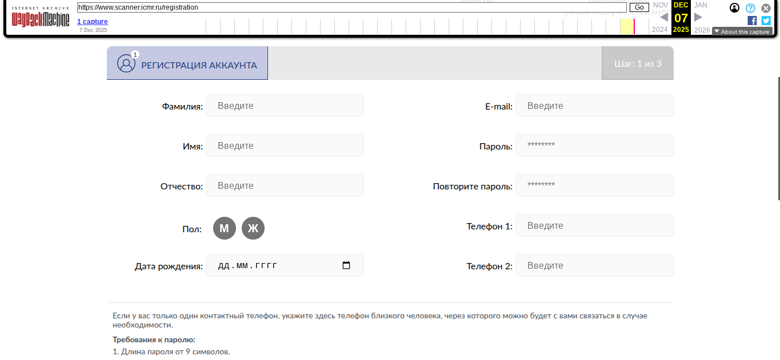
Task: Go to previous capture arrow (NOV)
Action: pyautogui.click(x=664, y=17)
